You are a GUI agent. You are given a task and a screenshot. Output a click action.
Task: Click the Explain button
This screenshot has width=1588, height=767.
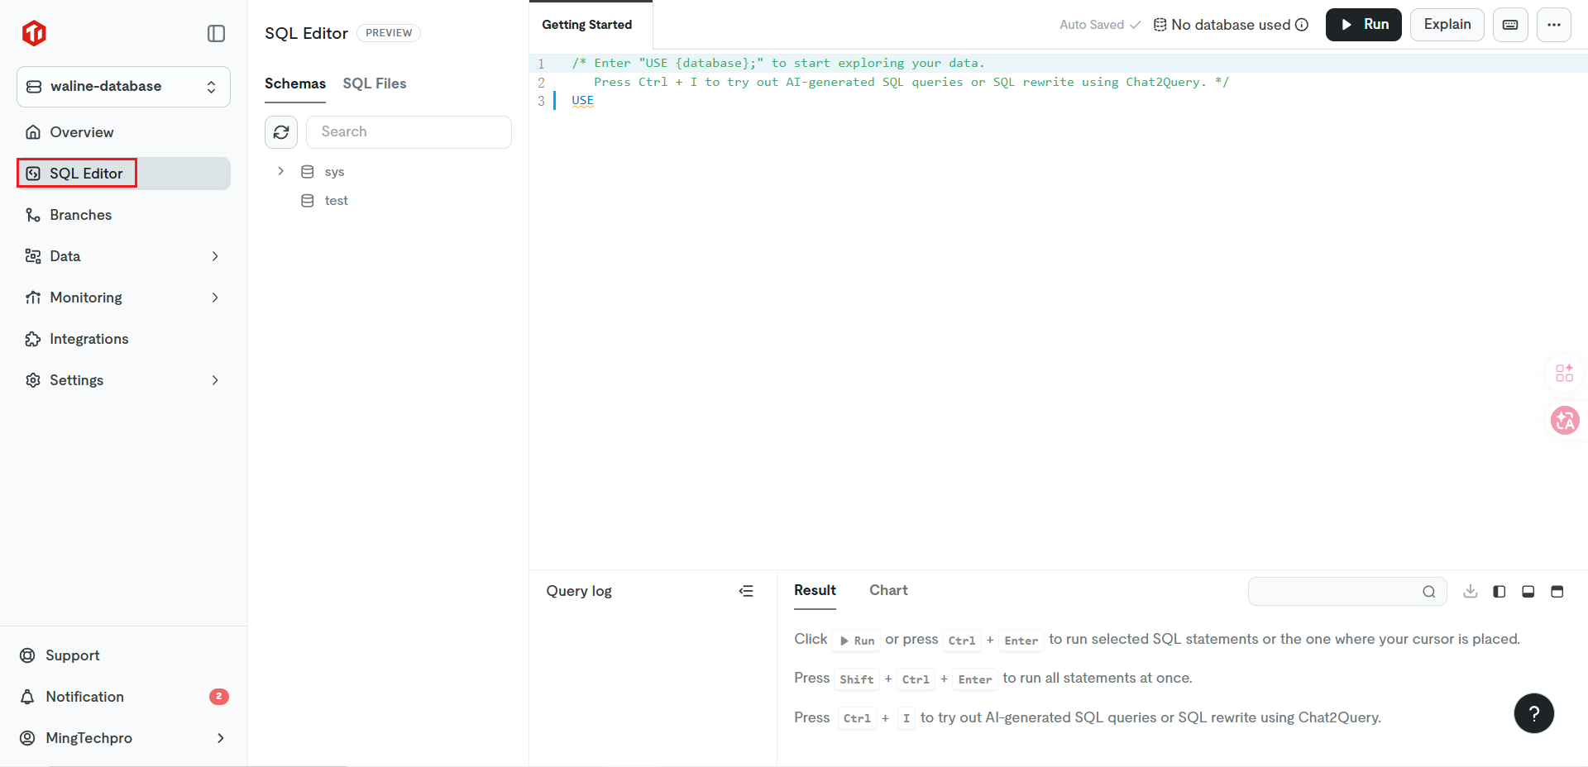pyautogui.click(x=1447, y=25)
